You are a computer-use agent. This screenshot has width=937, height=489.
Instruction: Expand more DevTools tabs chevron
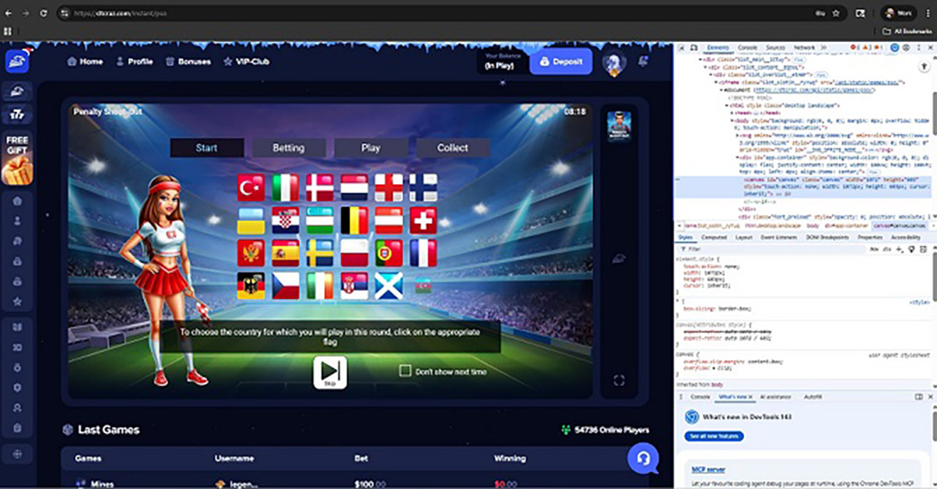tap(823, 48)
